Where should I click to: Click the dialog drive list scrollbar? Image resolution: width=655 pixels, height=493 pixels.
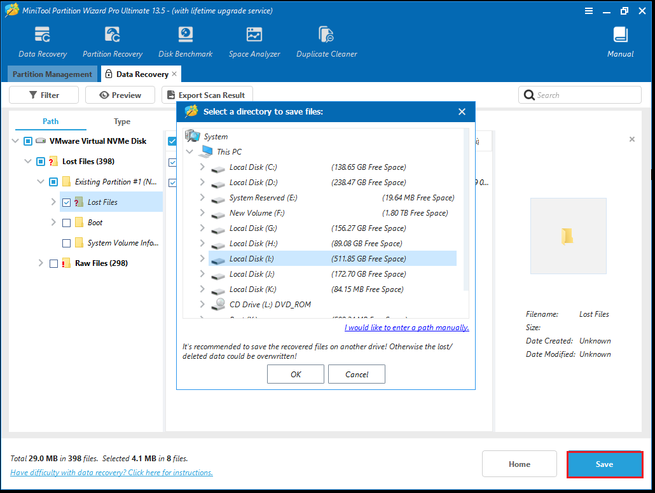[466, 209]
